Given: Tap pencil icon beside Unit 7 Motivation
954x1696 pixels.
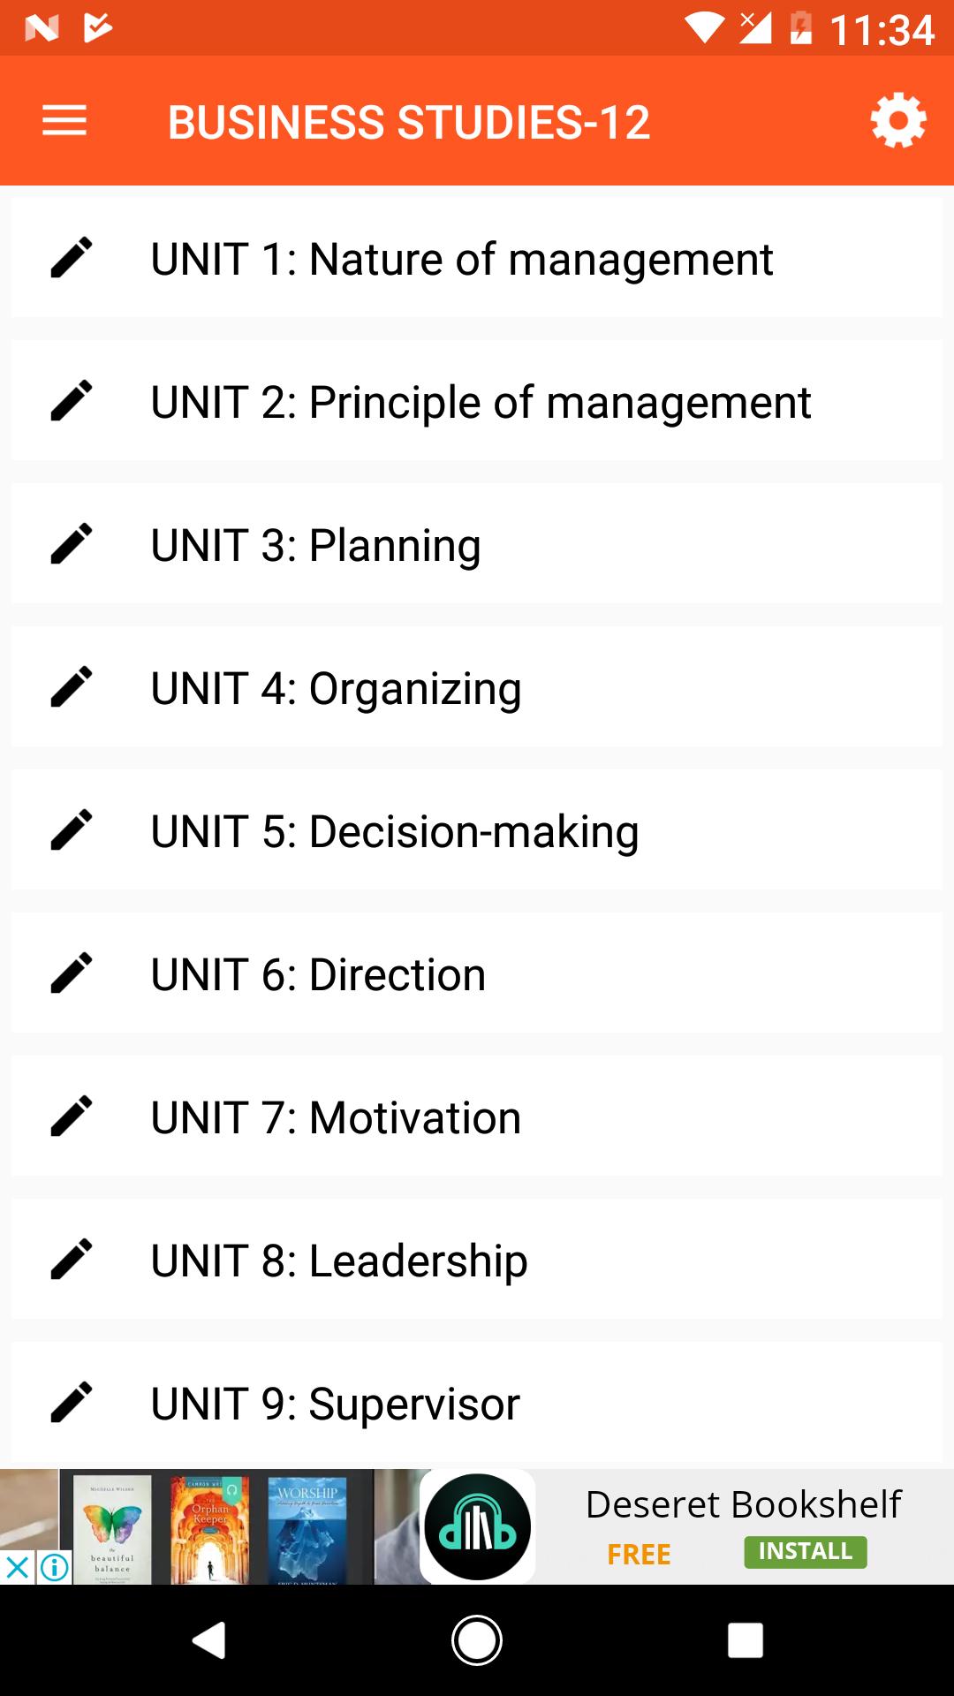Looking at the screenshot, I should point(72,1117).
